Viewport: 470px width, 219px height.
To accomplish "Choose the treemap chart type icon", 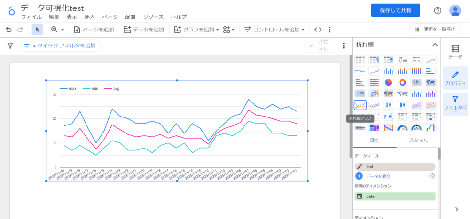I will click(x=375, y=128).
